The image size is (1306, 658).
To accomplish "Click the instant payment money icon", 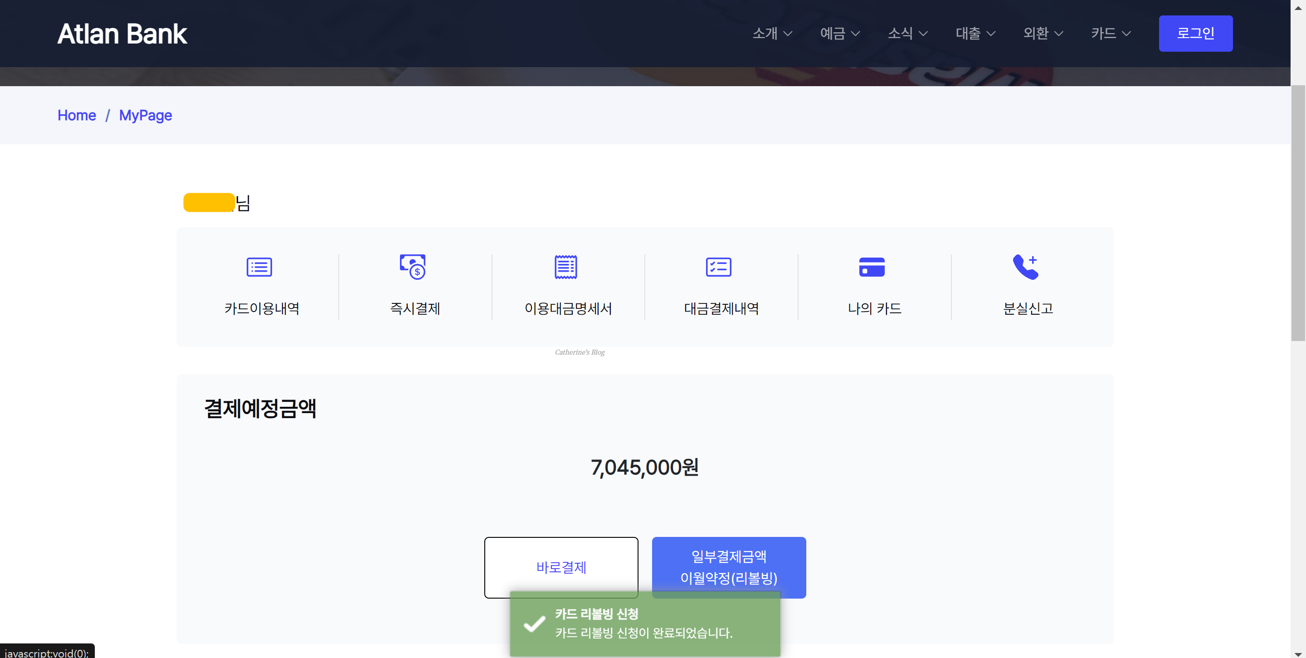I will point(413,267).
